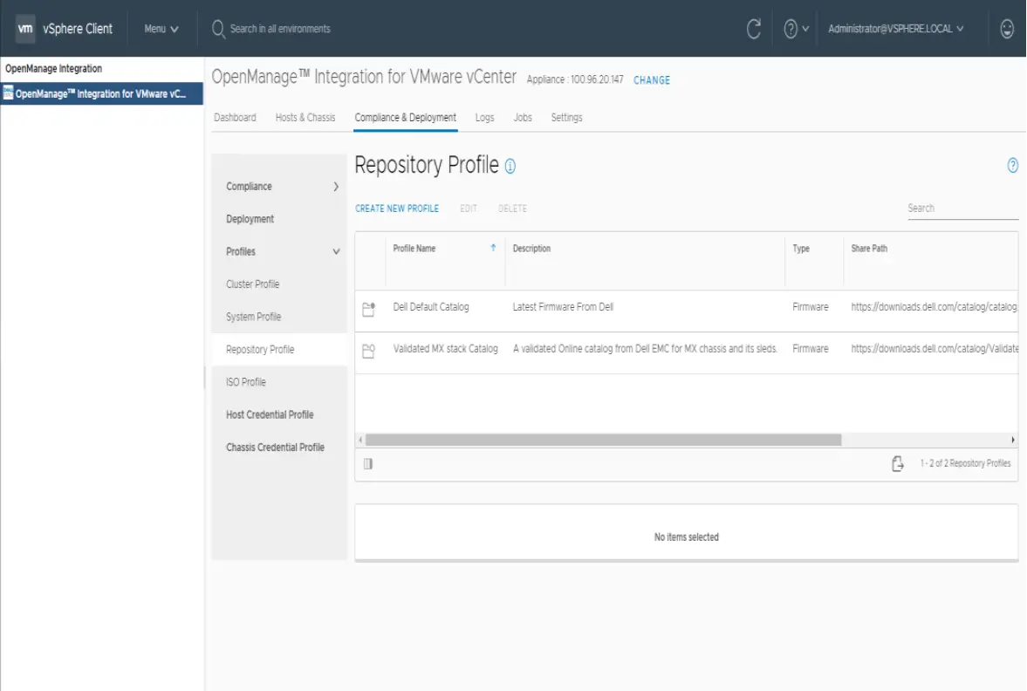This screenshot has width=1027, height=691.
Task: Sort by Profile Name arrow
Action: (493, 249)
